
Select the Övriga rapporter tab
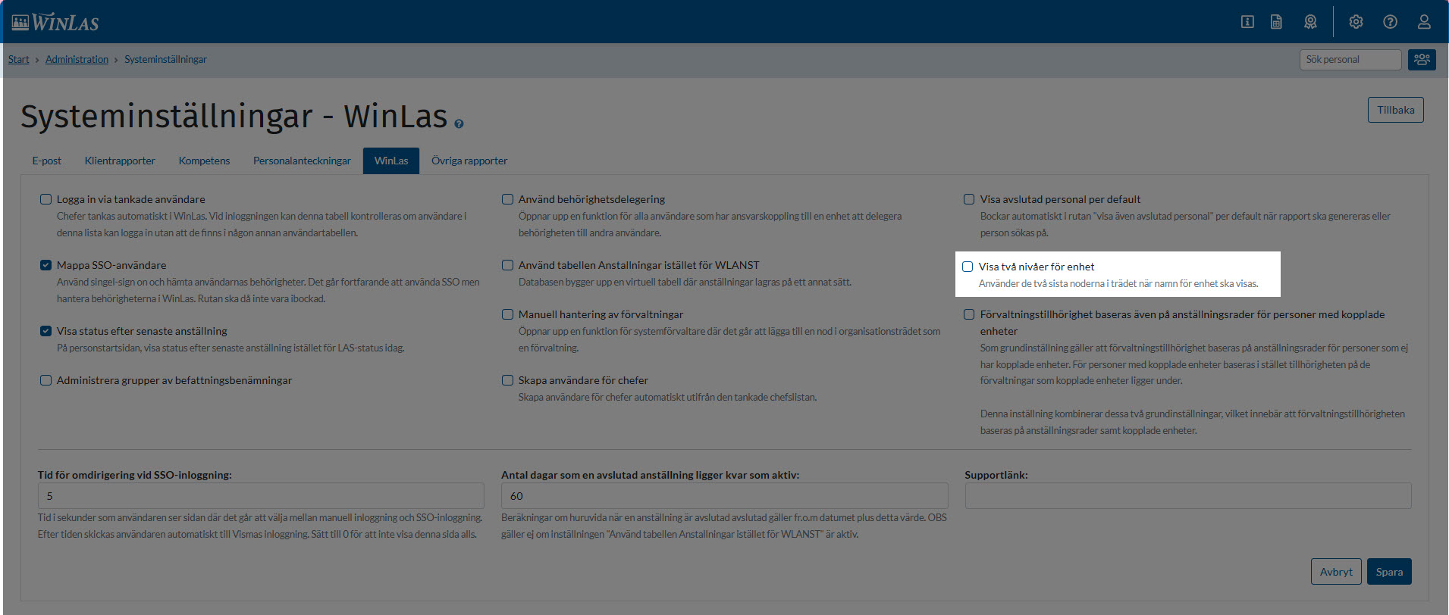pos(469,161)
